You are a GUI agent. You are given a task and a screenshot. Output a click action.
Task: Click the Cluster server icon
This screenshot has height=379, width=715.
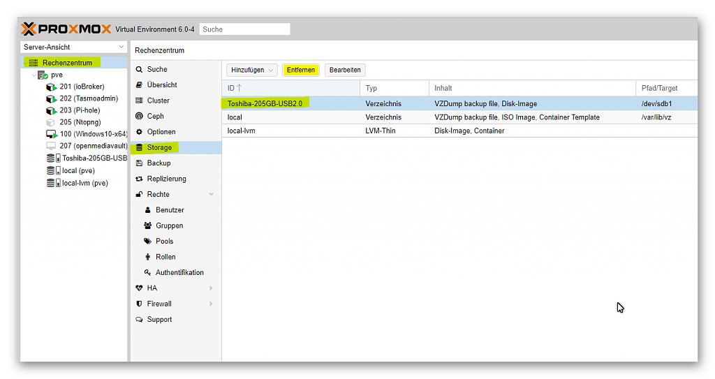(x=139, y=101)
